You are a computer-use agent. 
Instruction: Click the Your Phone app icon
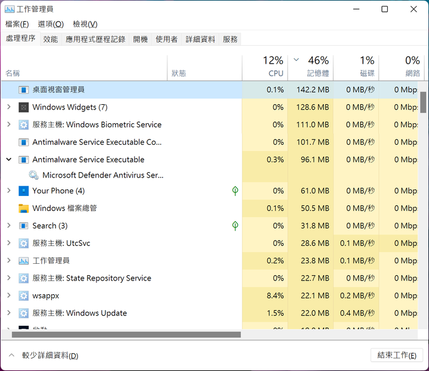pos(23,191)
